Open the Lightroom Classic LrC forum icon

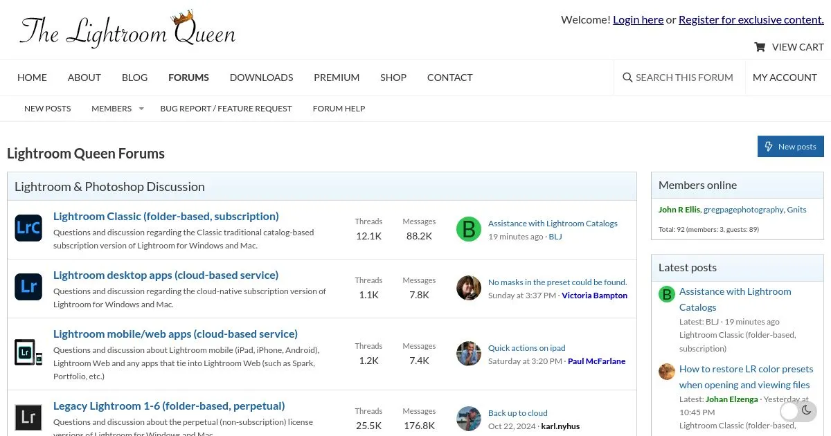point(28,228)
